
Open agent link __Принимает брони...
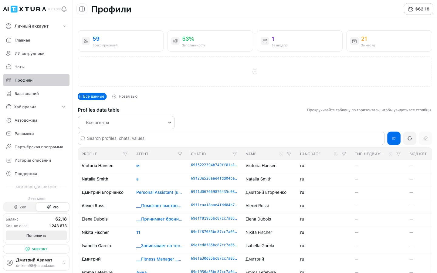159,219
